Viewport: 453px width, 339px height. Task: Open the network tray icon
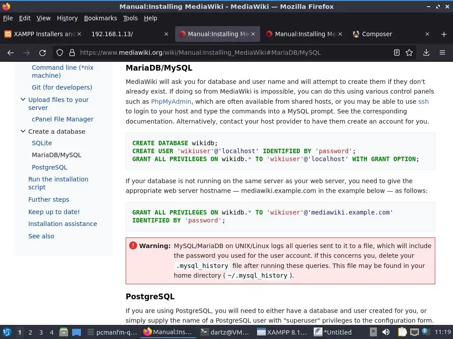tap(414, 332)
